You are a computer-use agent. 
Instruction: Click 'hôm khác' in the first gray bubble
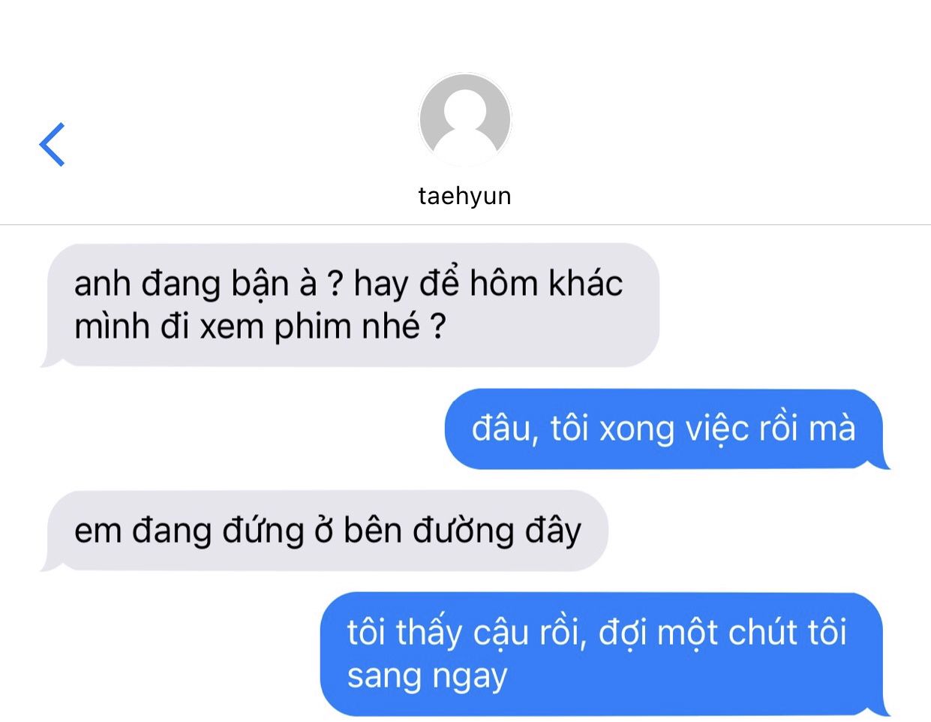[546, 284]
